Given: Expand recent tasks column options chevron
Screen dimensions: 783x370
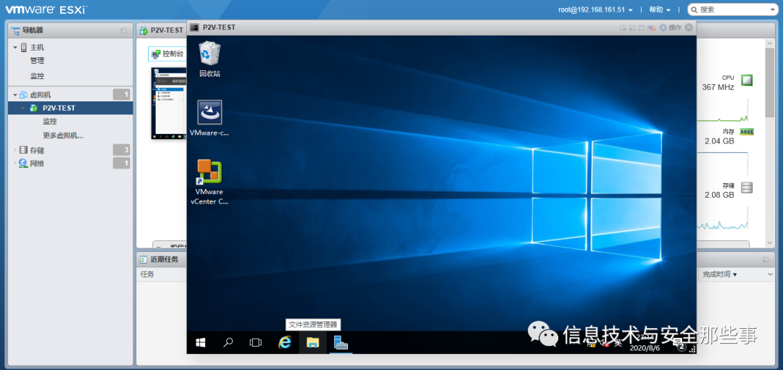Looking at the screenshot, I should click(x=771, y=274).
